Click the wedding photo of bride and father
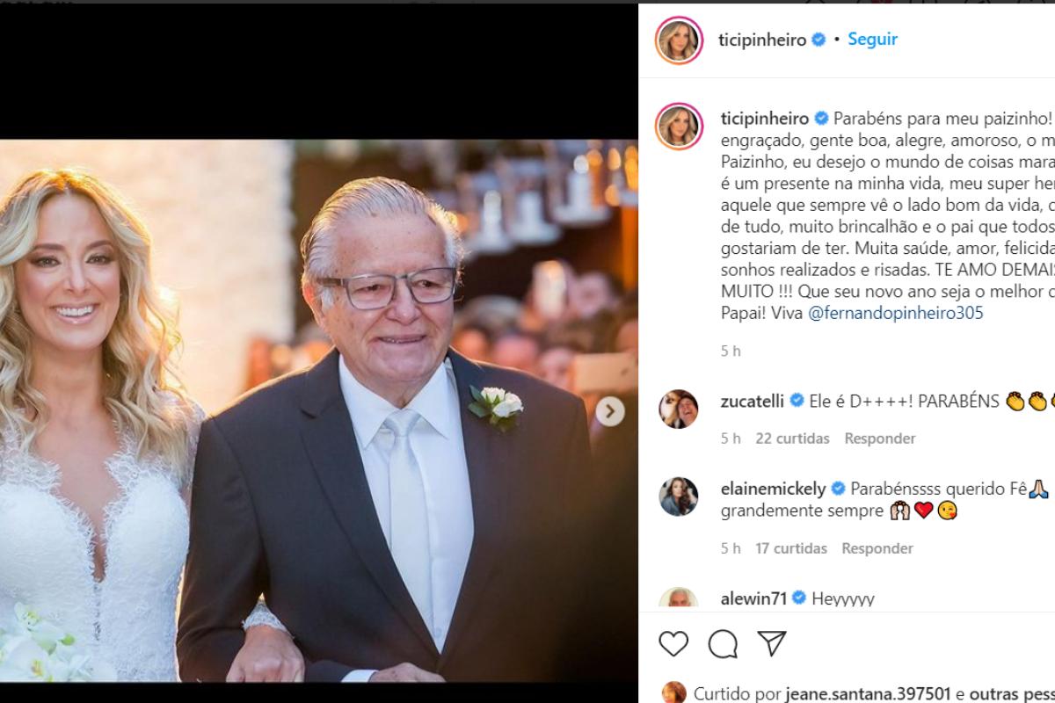The height and width of the screenshot is (703, 1055). tap(316, 411)
